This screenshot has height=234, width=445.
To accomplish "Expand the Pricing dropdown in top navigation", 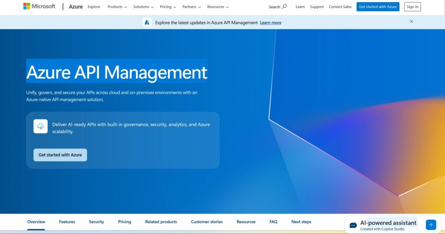I will click(x=168, y=7).
